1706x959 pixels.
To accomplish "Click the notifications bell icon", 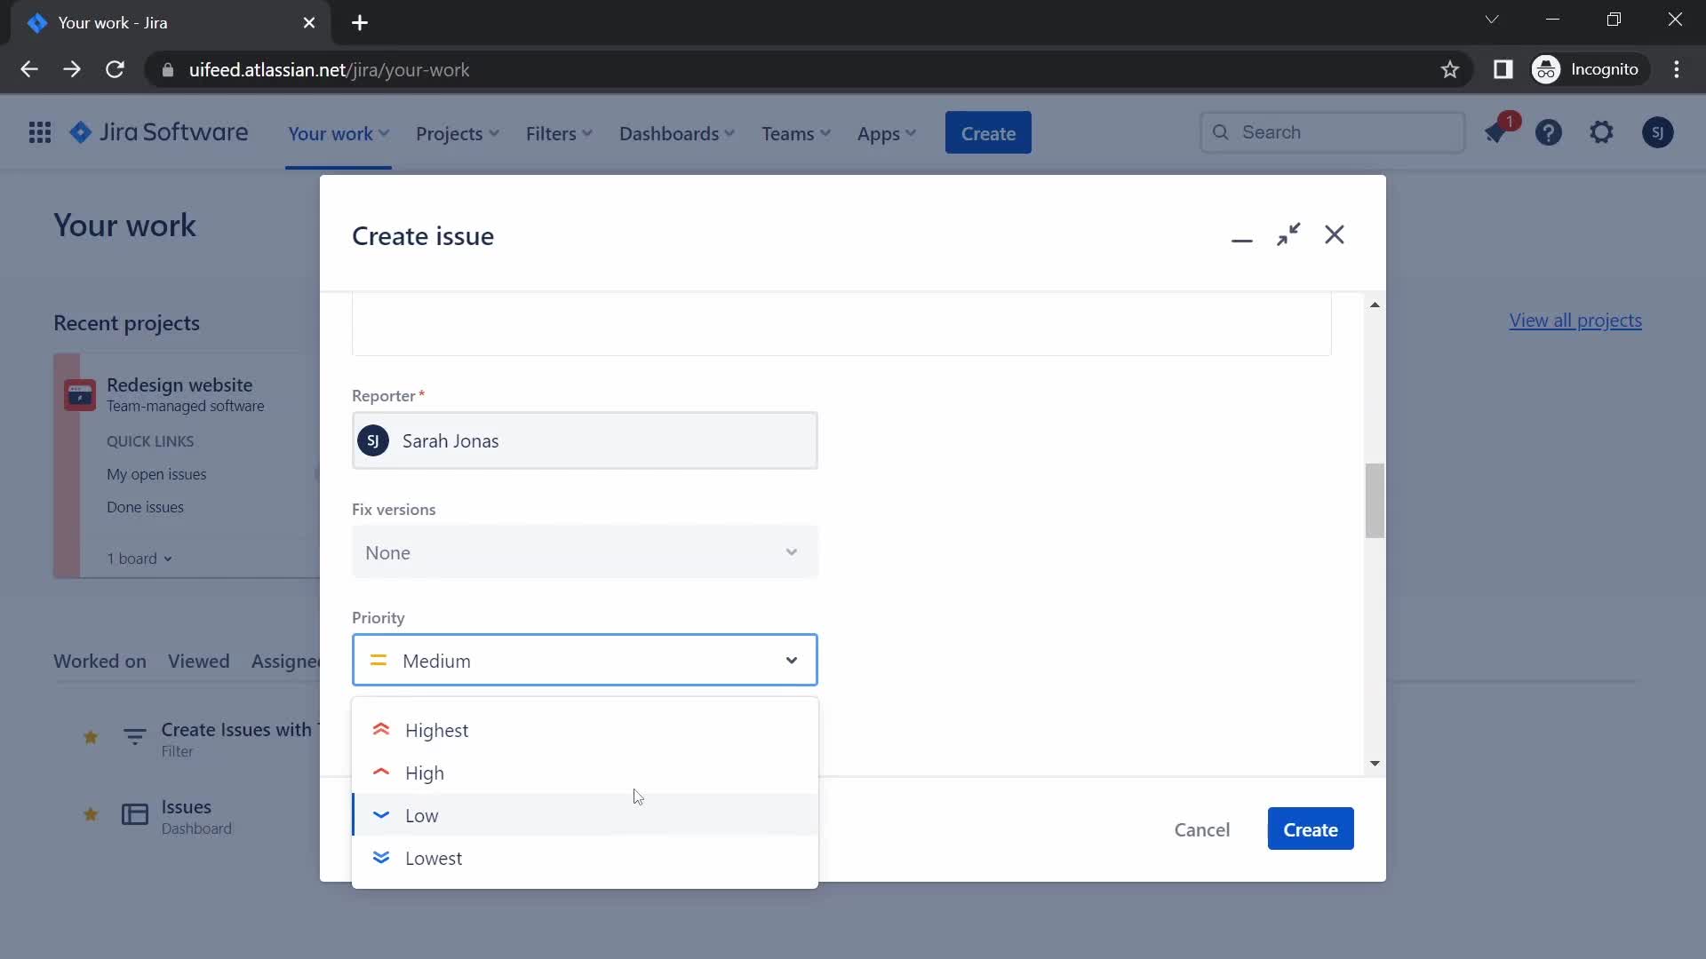I will (x=1497, y=132).
